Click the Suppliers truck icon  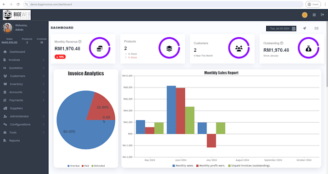pyautogui.click(x=5, y=108)
